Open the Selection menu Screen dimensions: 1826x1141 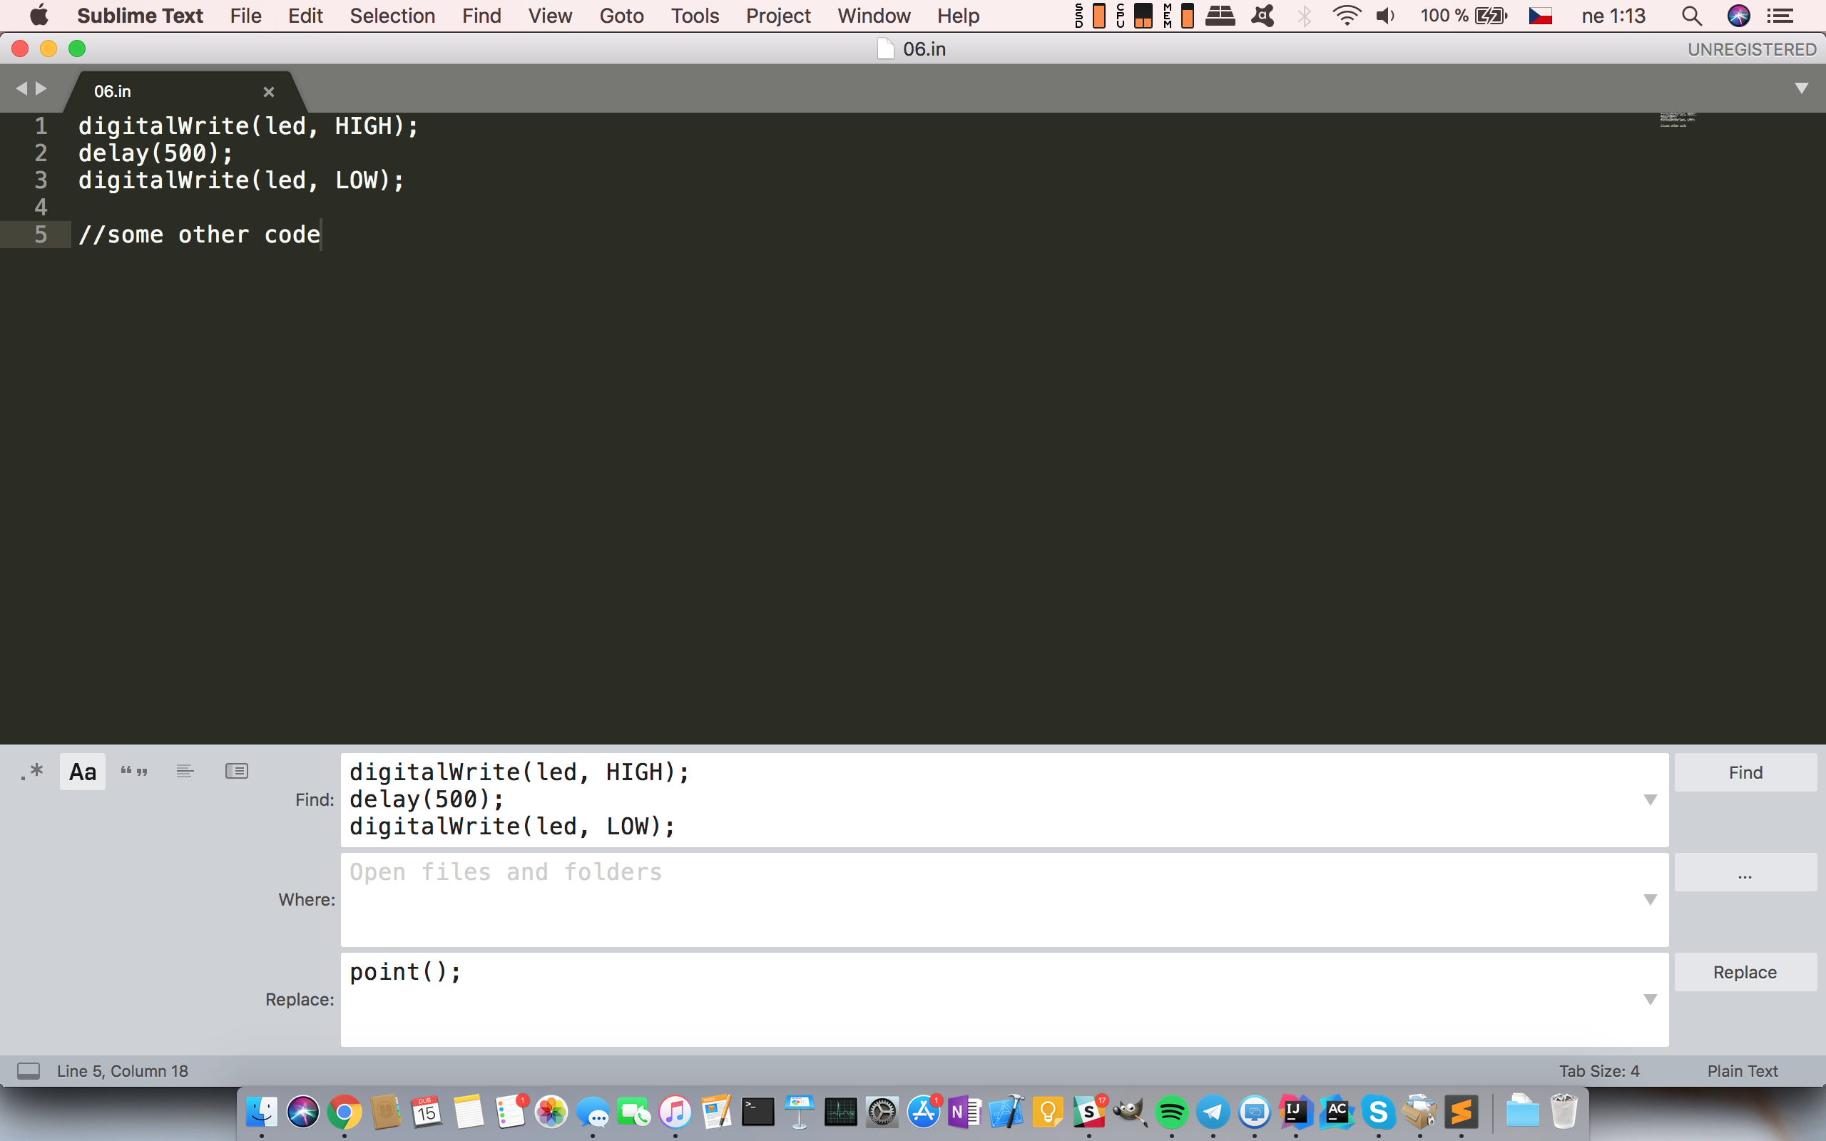pyautogui.click(x=392, y=16)
